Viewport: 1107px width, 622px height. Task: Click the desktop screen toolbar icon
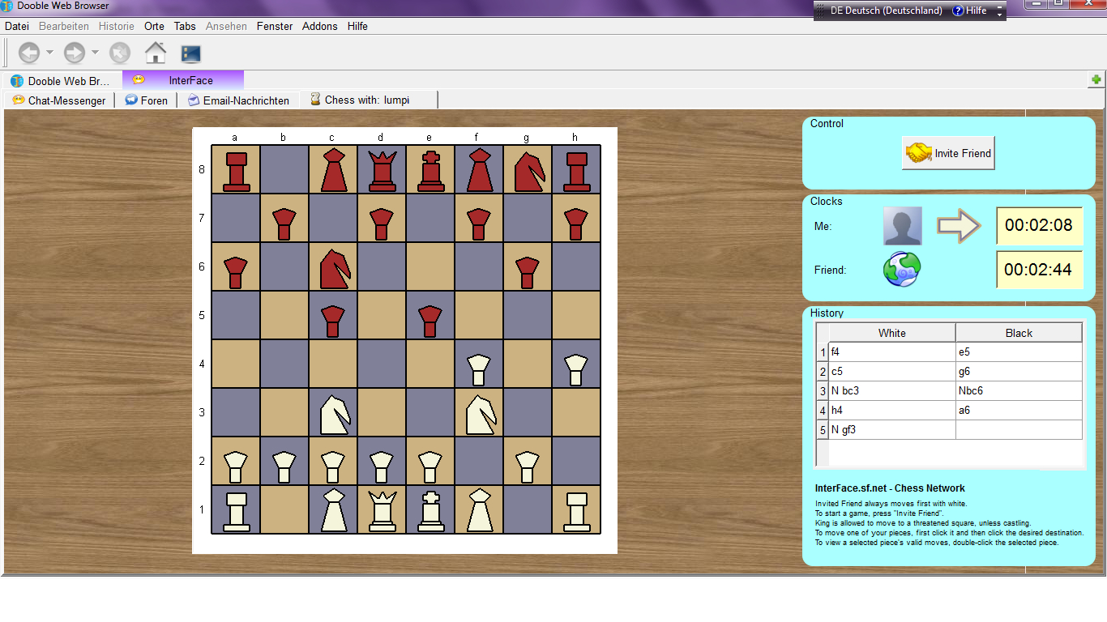point(191,54)
